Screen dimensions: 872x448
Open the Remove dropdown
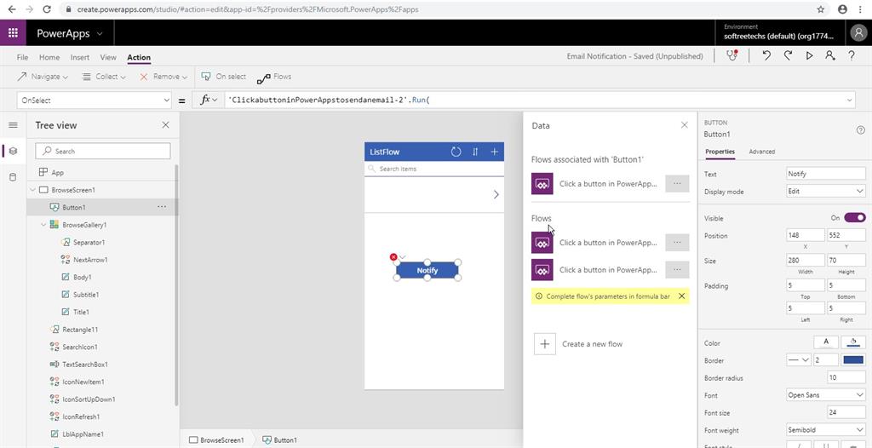click(x=163, y=77)
